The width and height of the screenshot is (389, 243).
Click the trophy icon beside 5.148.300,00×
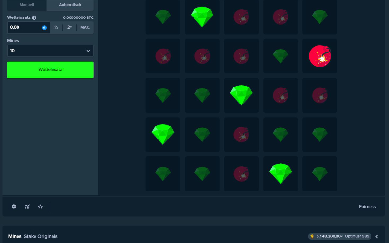(312, 236)
